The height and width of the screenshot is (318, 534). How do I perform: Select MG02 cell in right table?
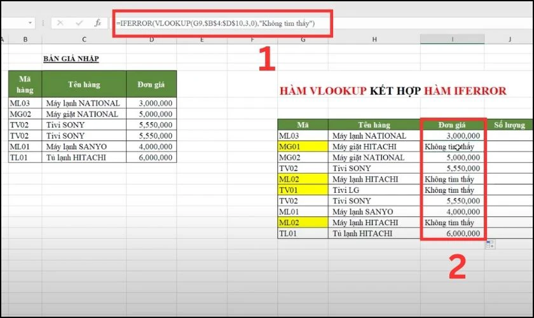(303, 158)
